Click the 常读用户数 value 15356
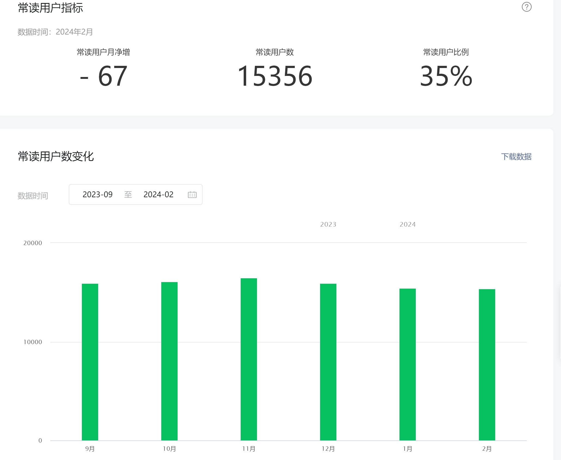The height and width of the screenshot is (460, 561). point(275,76)
